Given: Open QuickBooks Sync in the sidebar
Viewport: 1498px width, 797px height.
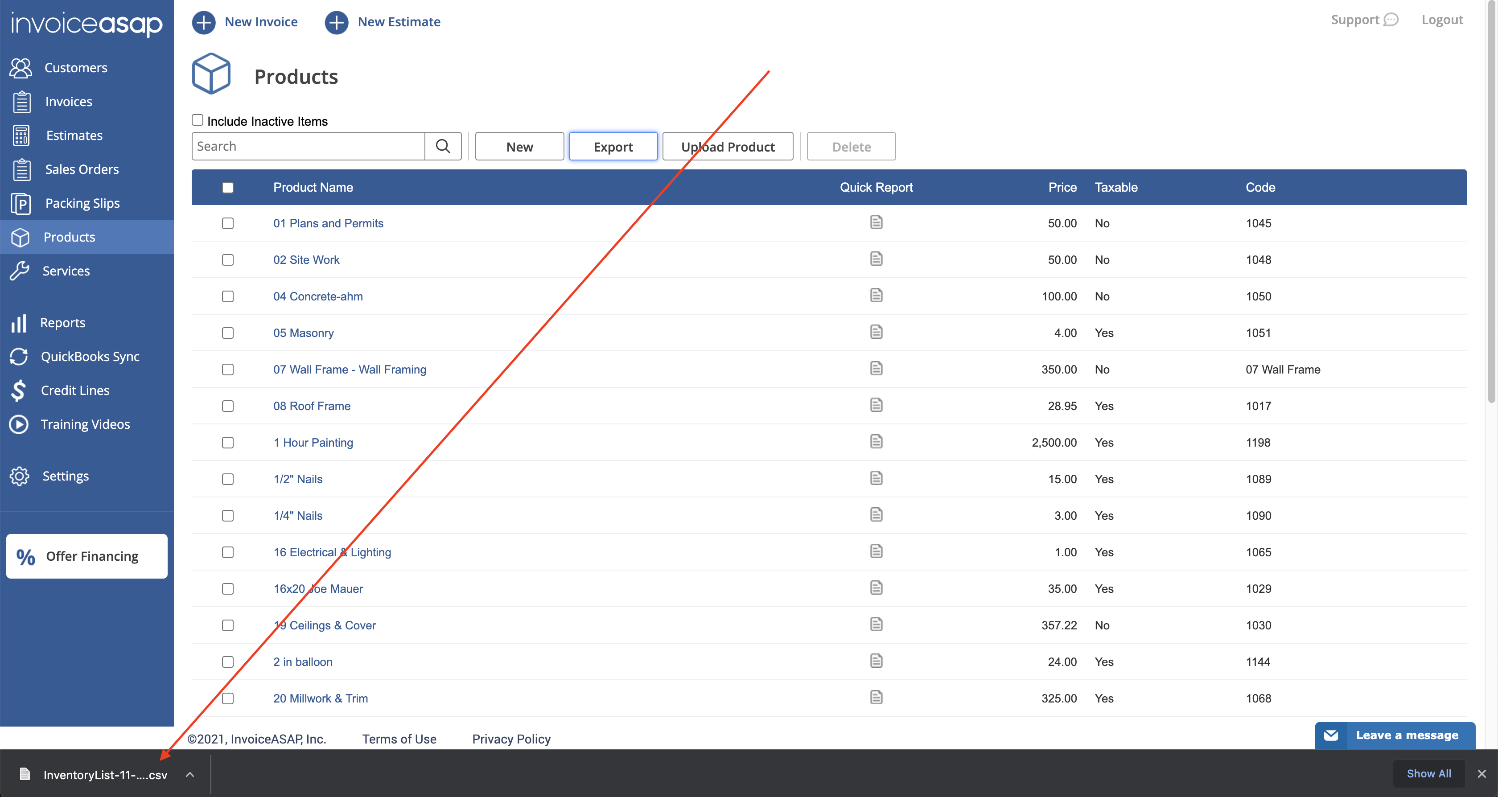Looking at the screenshot, I should pos(86,356).
